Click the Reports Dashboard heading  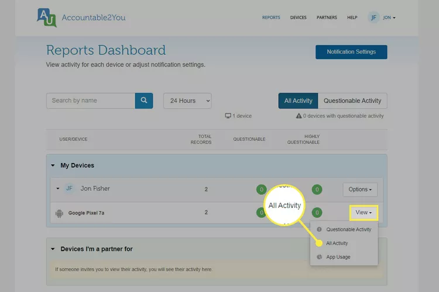(x=106, y=50)
